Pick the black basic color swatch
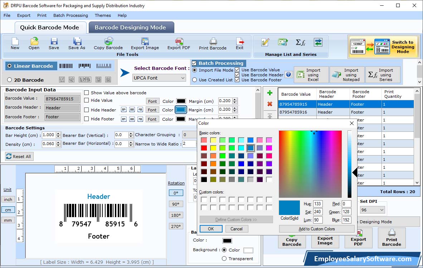 (204, 180)
